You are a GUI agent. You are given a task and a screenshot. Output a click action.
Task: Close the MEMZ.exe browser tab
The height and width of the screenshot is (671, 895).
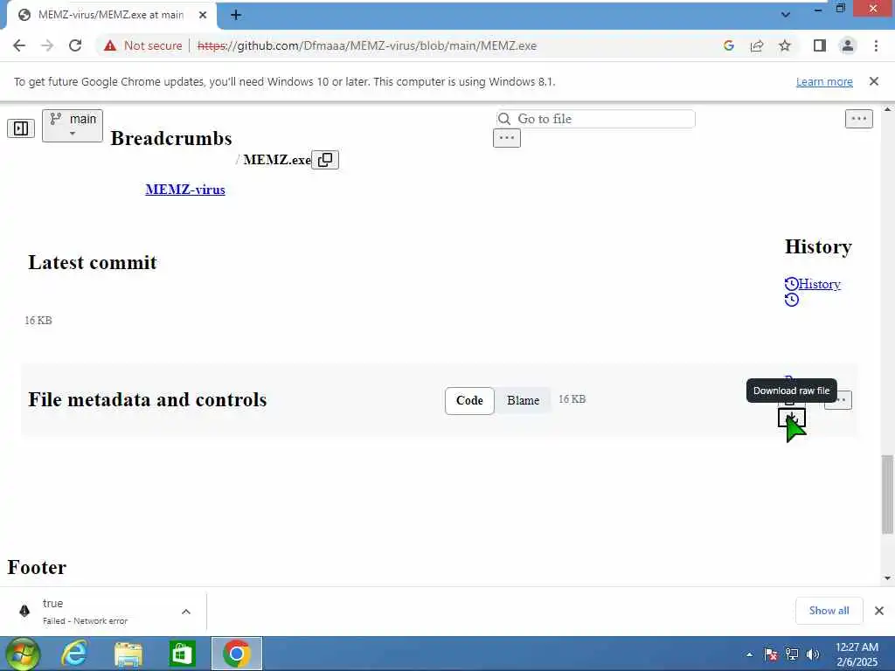point(203,15)
